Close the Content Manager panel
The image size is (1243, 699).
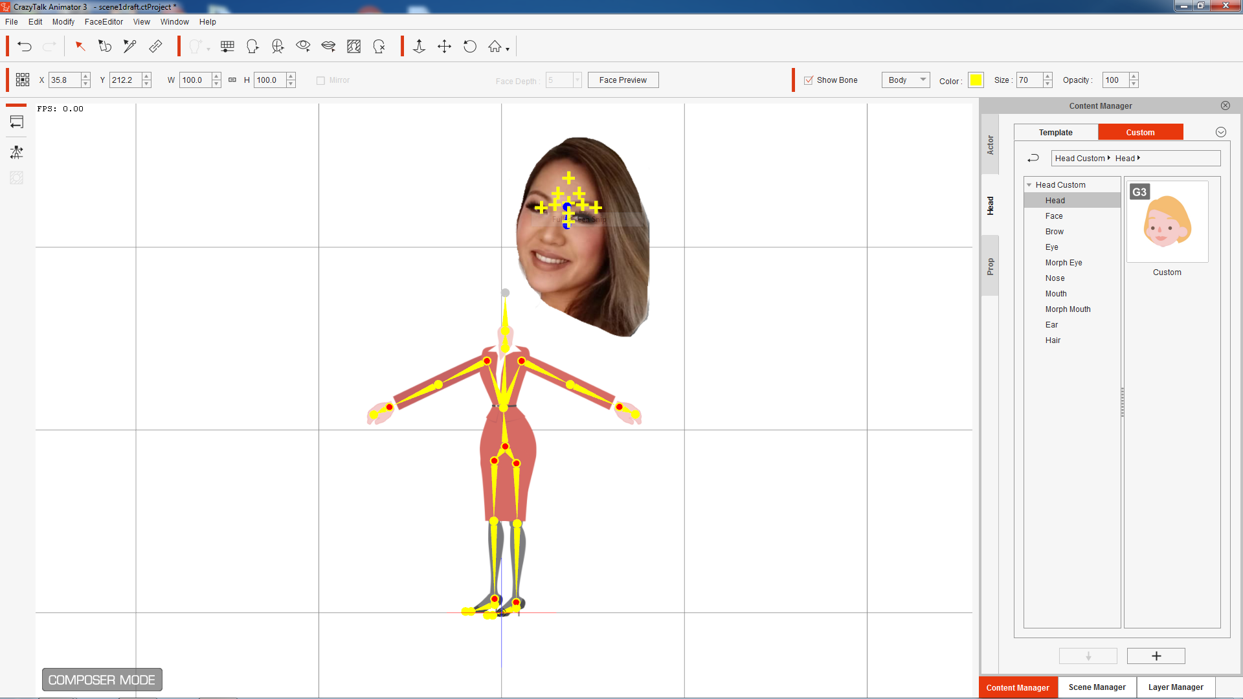[1226, 105]
